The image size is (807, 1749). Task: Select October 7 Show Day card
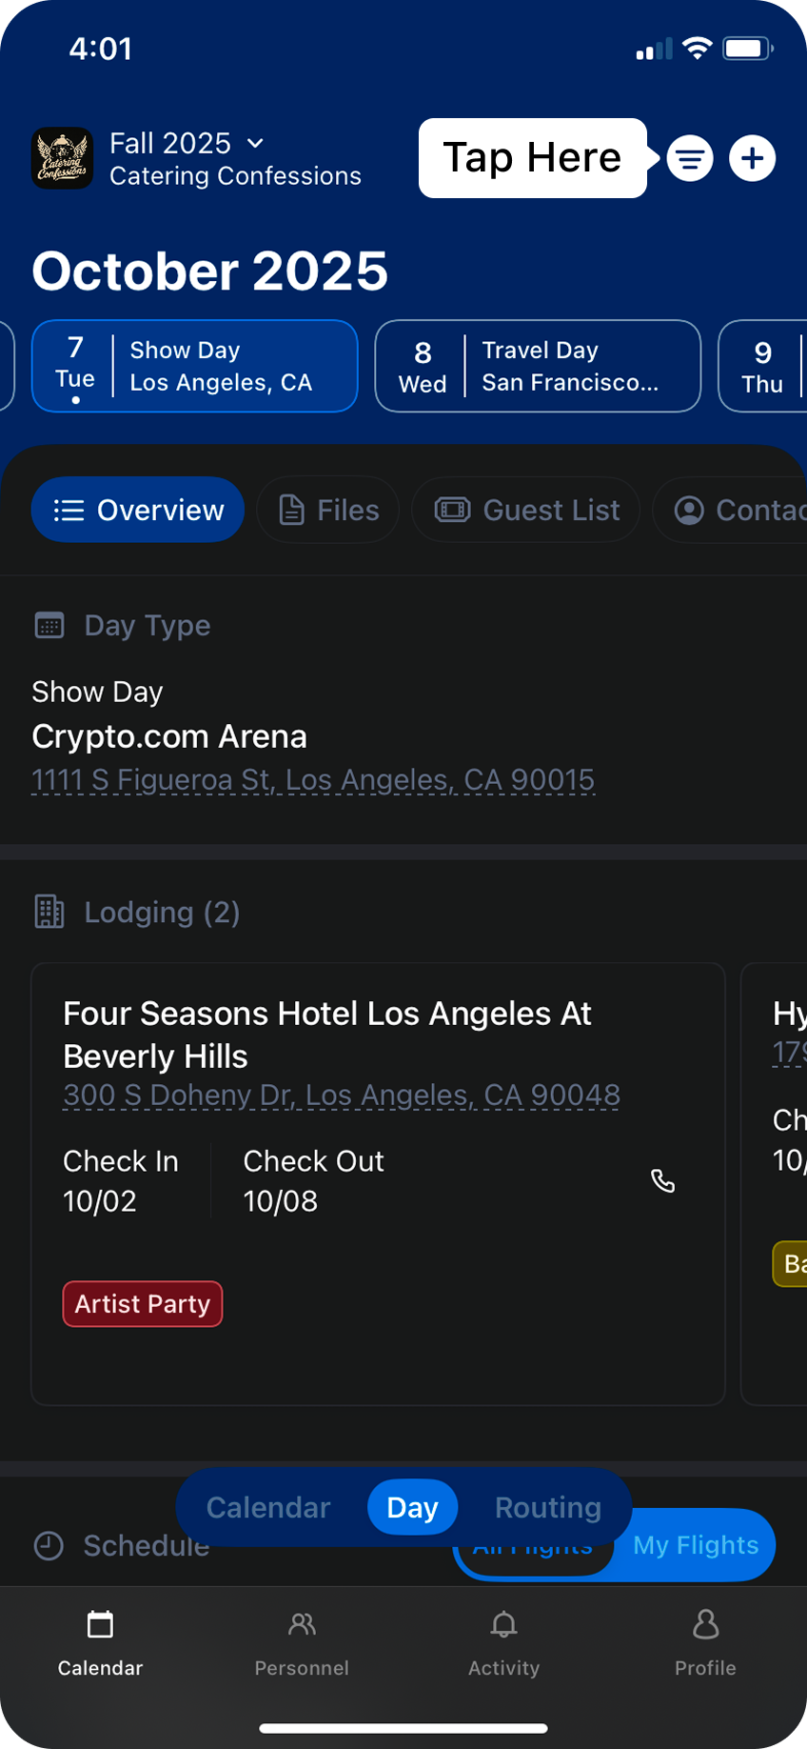tap(195, 367)
